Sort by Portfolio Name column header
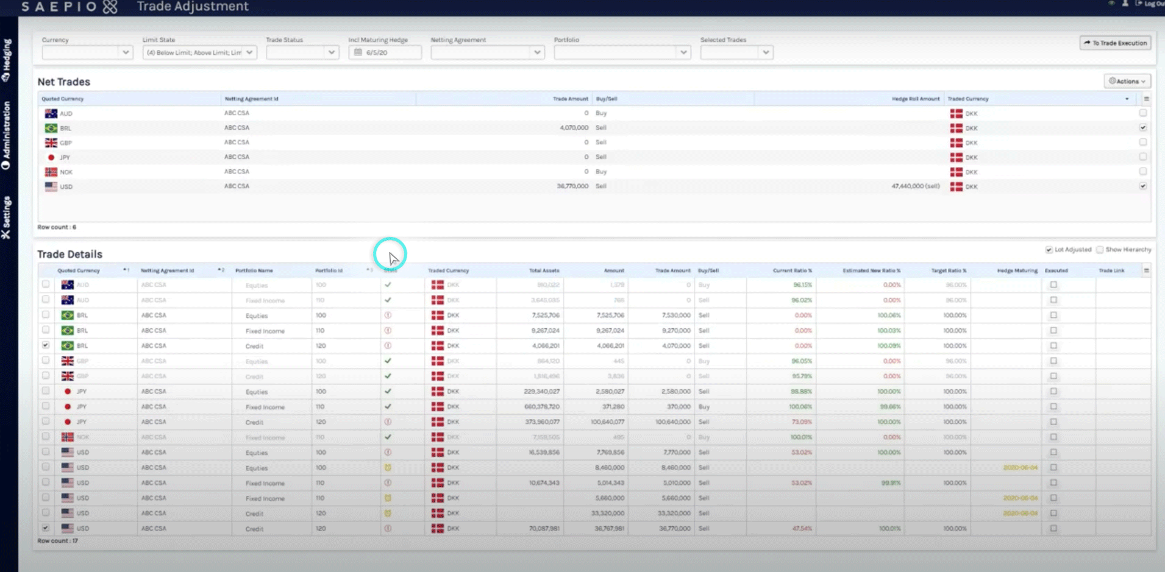The width and height of the screenshot is (1165, 572). tap(254, 270)
